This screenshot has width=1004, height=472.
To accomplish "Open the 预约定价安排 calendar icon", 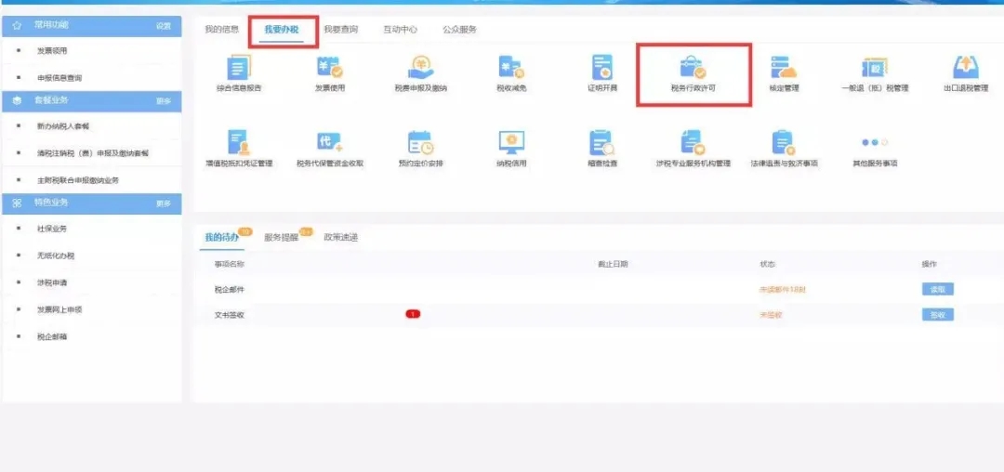I will (x=420, y=144).
